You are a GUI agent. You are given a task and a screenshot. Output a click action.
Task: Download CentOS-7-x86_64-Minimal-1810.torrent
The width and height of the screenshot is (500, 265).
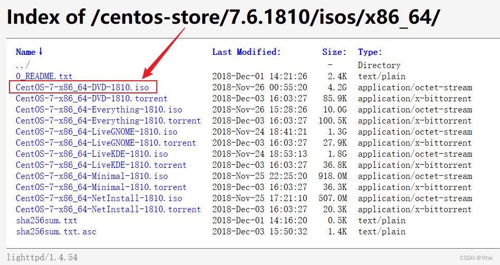click(101, 187)
